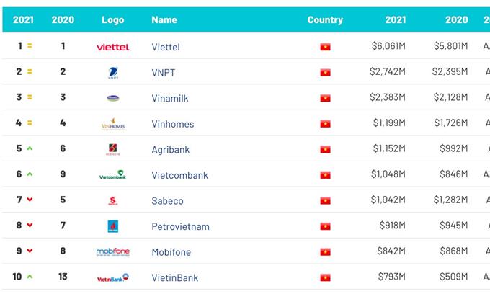Click the Viettel logo
This screenshot has width=490, height=294.
(113, 47)
